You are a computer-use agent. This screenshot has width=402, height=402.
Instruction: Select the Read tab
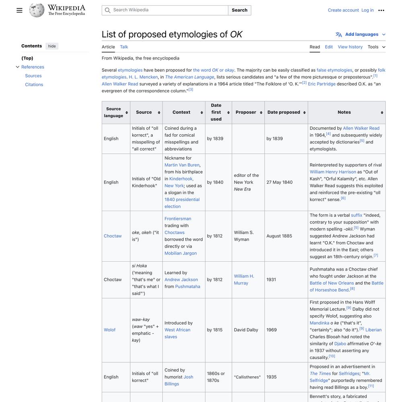click(315, 47)
